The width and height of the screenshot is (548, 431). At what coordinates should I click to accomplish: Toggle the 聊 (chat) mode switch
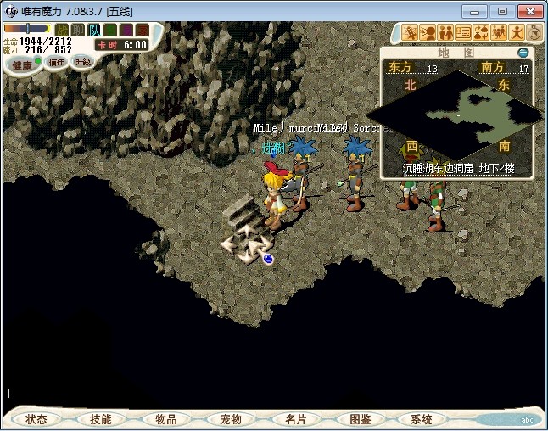click(78, 31)
